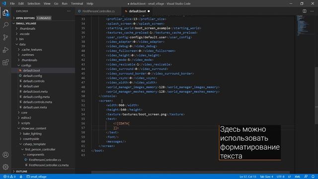Image resolution: width=318 pixels, height=179 pixels.
Task: Open default.user.meta file
Action: coord(35,107)
